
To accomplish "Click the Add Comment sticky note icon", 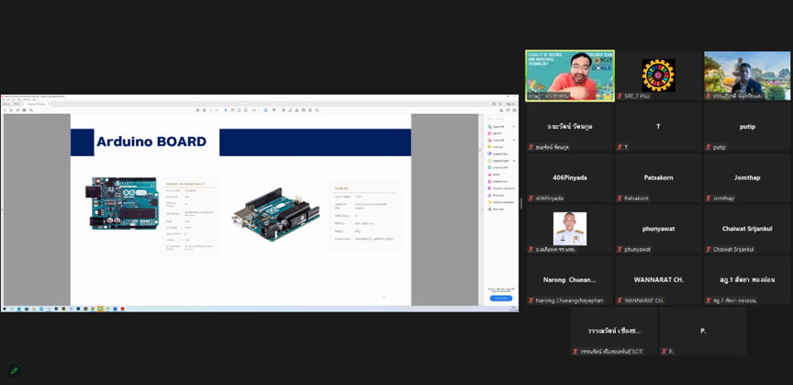I will pyautogui.click(x=284, y=110).
